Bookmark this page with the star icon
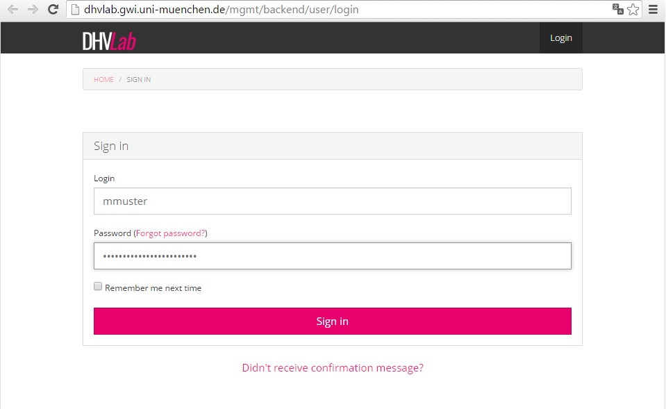 coord(633,10)
